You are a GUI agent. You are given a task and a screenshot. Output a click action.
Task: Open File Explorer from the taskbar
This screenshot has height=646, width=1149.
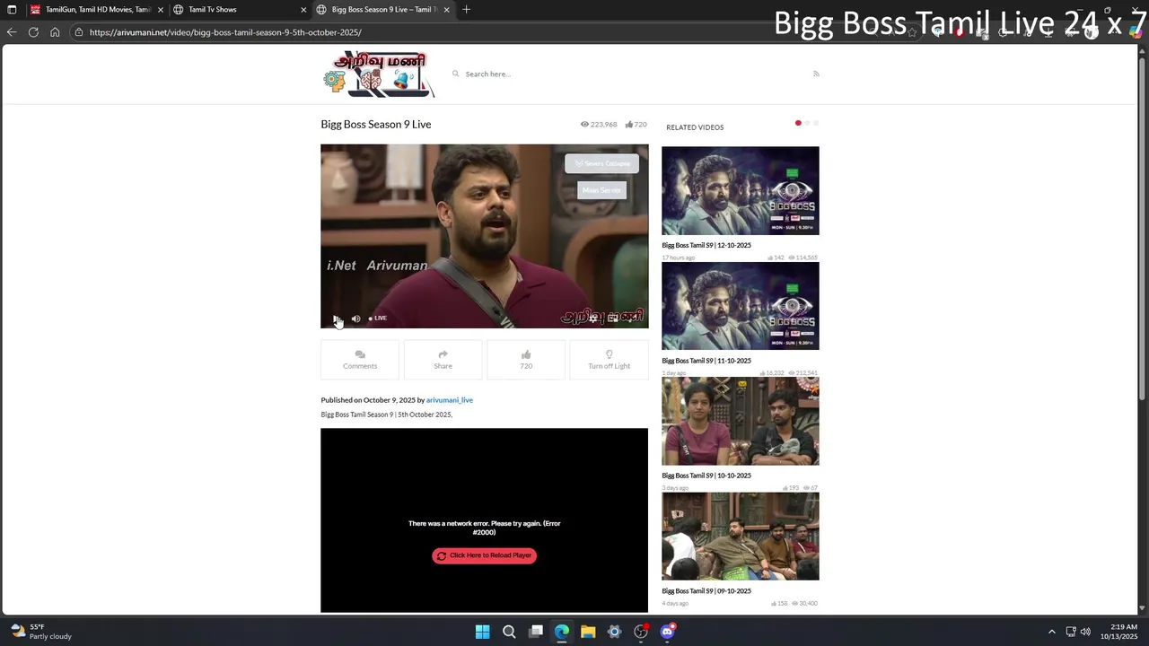[x=588, y=632]
